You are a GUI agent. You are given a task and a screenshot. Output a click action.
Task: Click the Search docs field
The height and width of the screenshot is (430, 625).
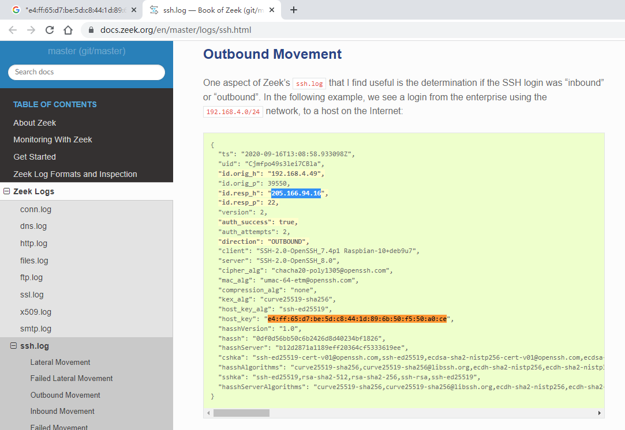[x=87, y=72]
